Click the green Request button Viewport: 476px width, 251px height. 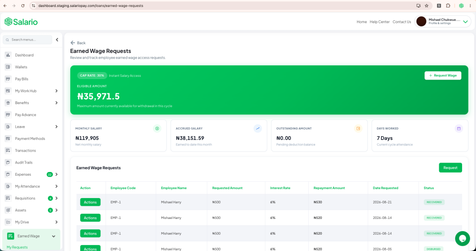pos(450,167)
